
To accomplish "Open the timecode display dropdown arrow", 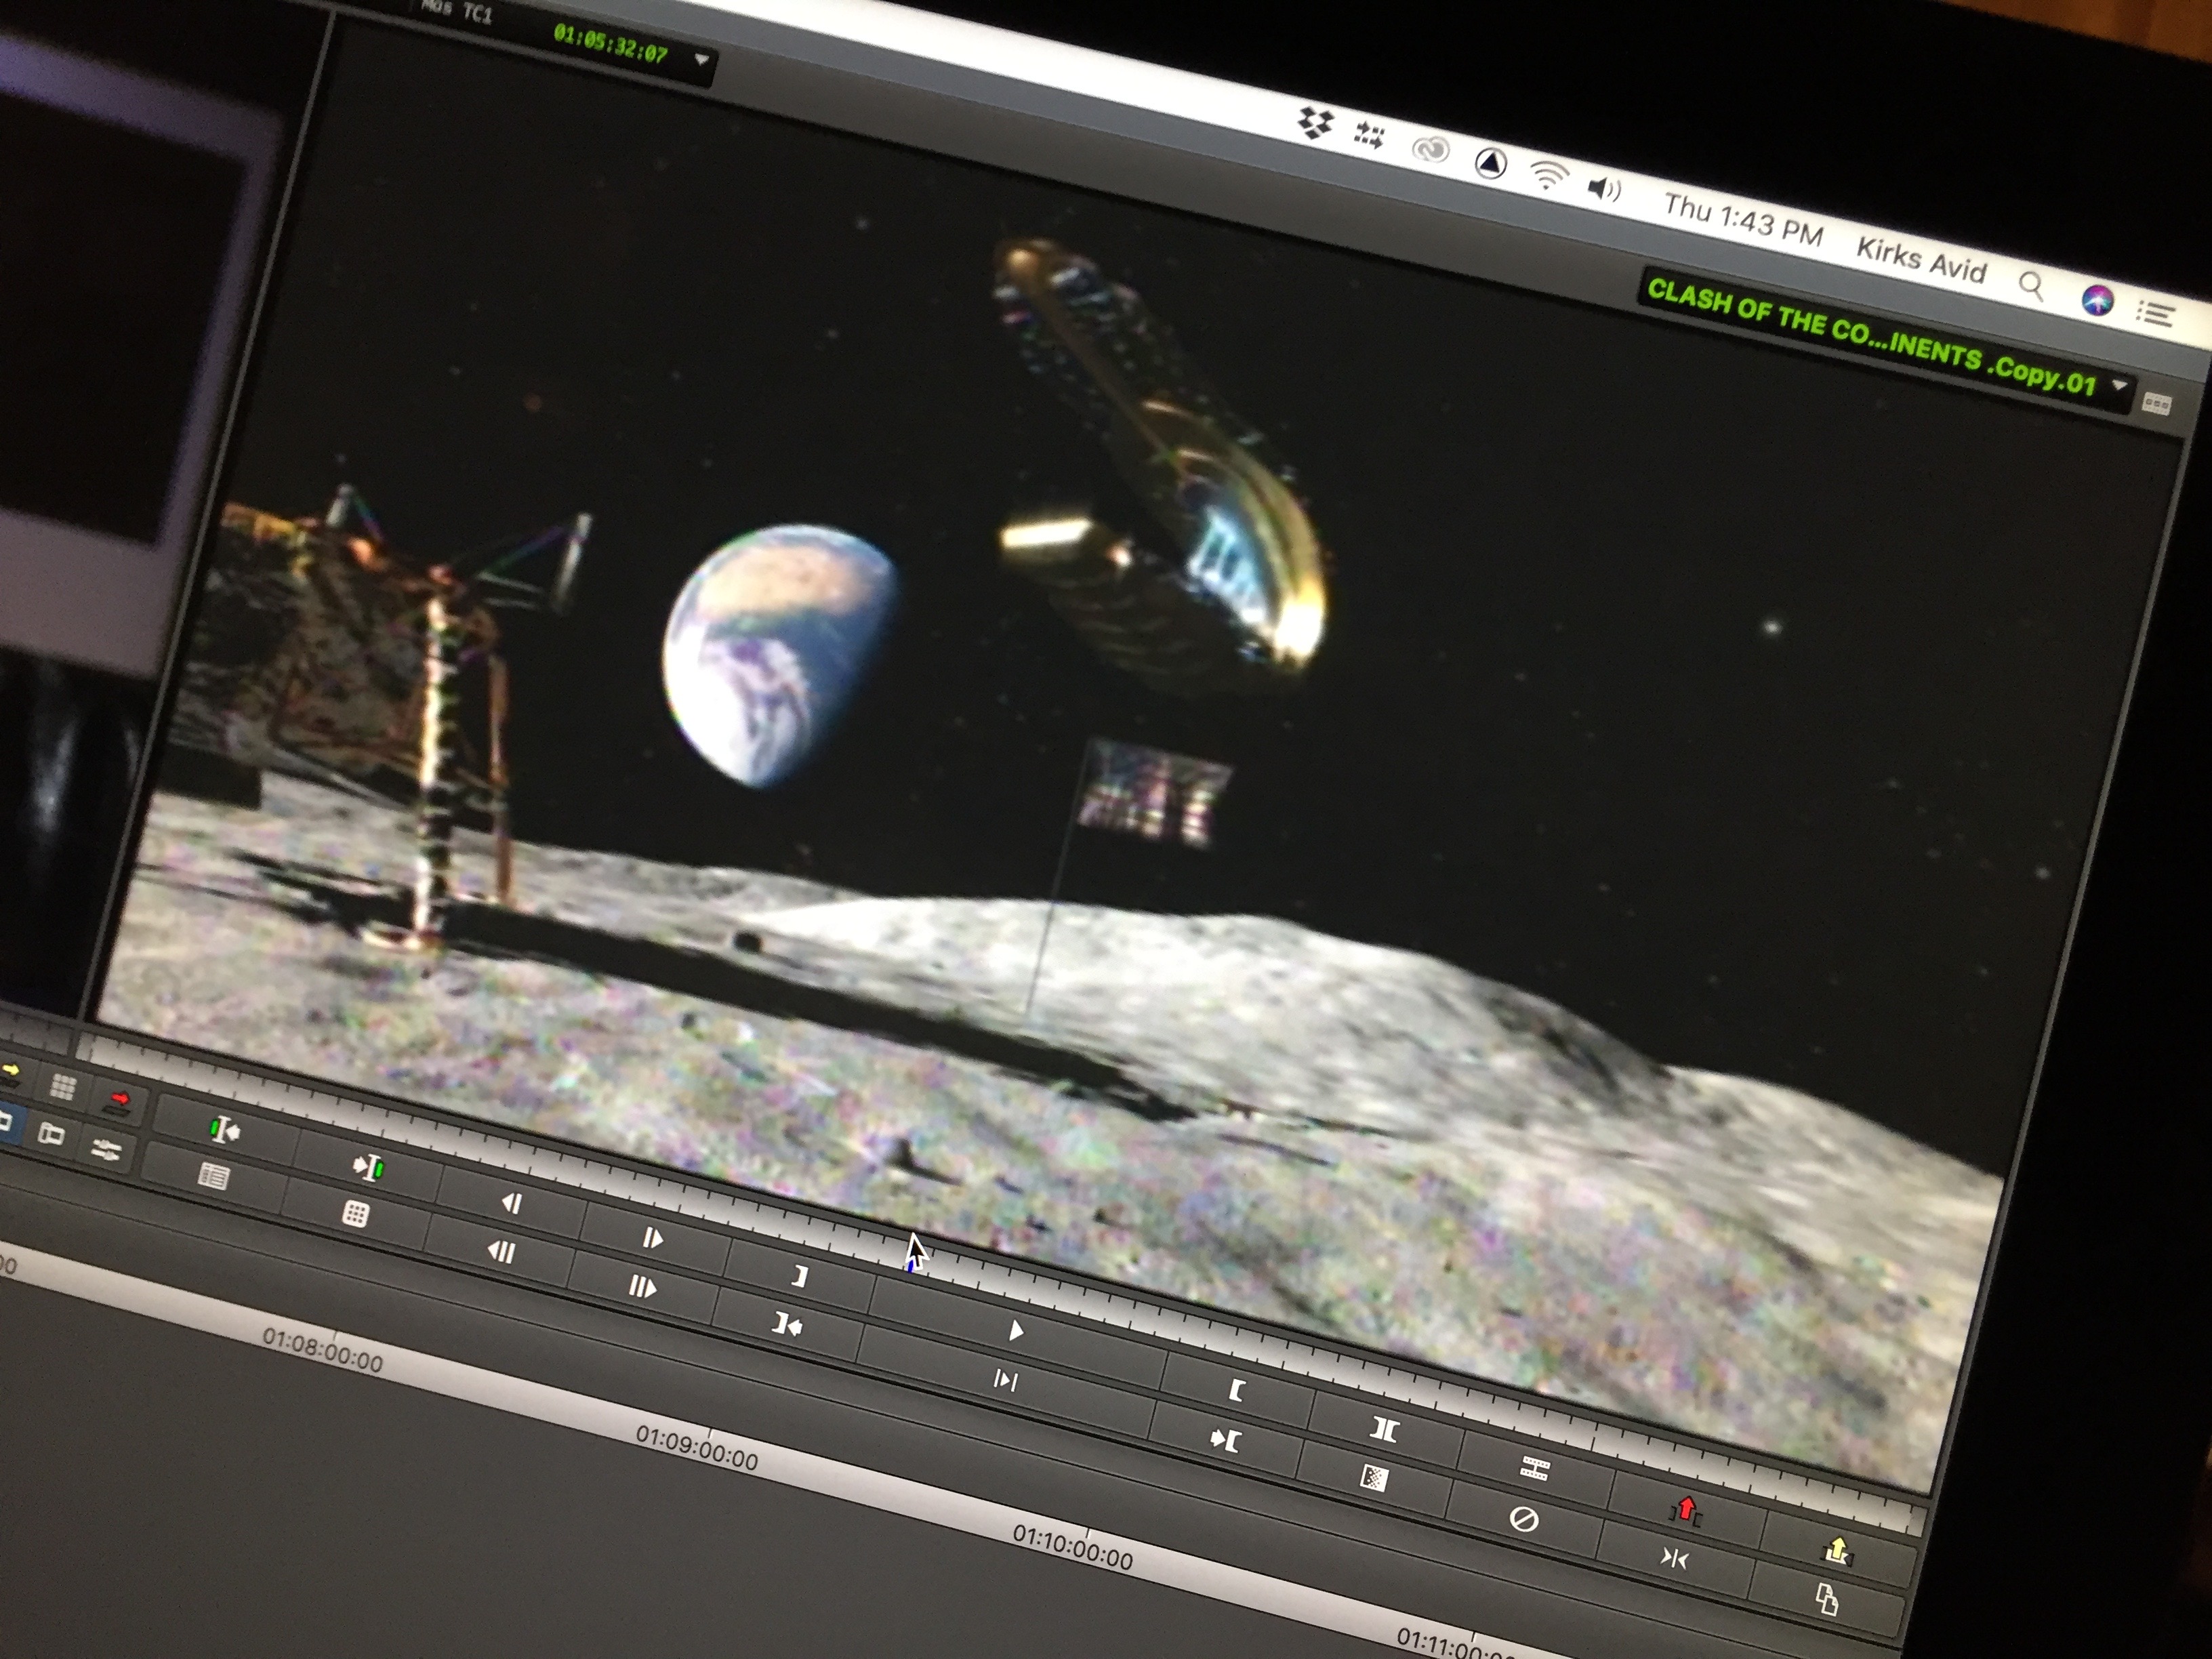I will (x=701, y=60).
